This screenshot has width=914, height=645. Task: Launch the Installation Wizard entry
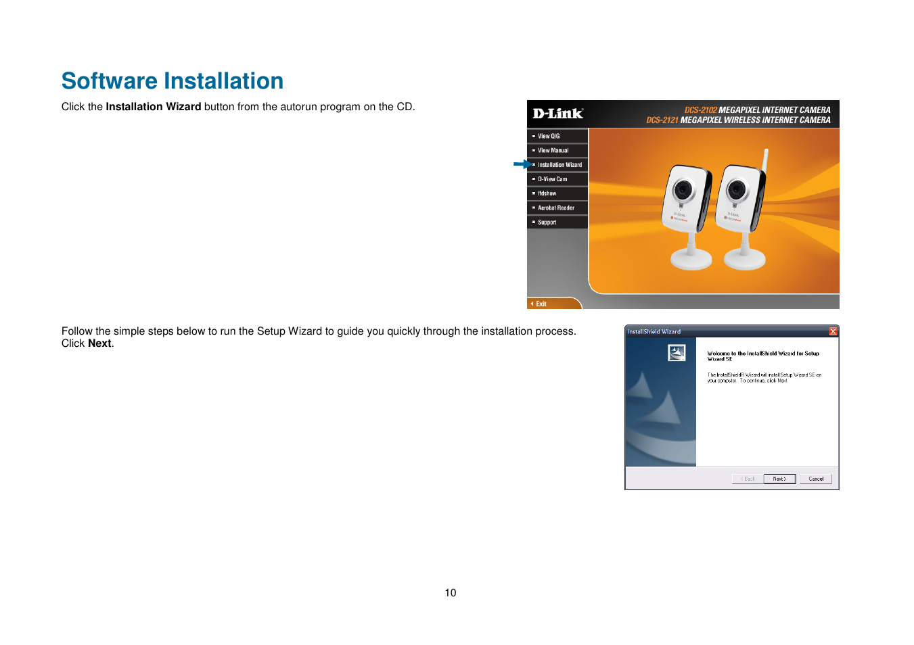(557, 165)
